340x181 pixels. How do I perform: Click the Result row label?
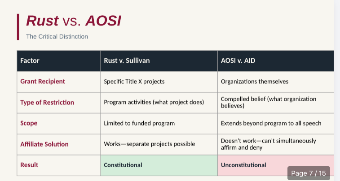29,165
